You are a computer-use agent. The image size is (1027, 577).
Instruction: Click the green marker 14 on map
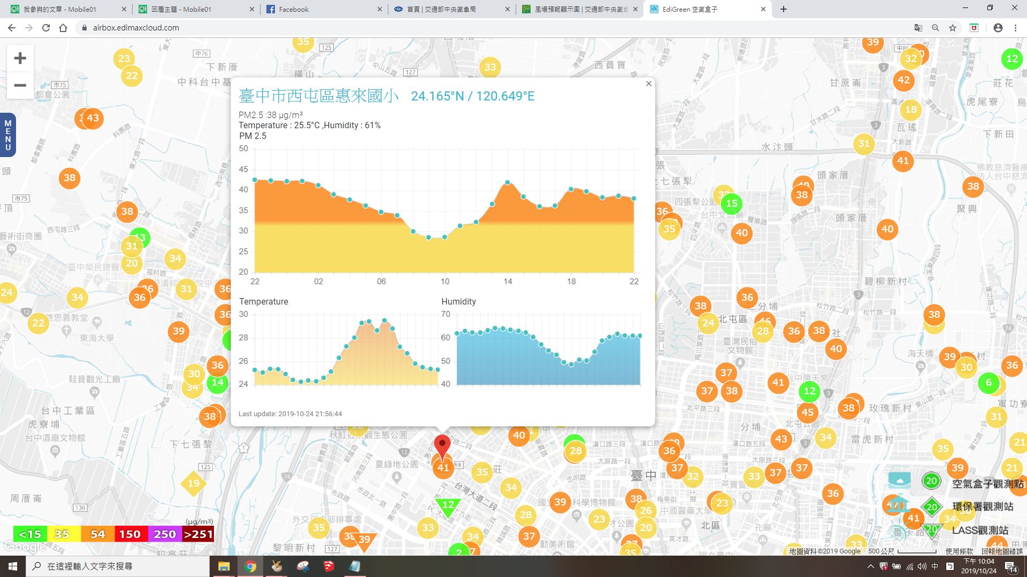tap(217, 383)
